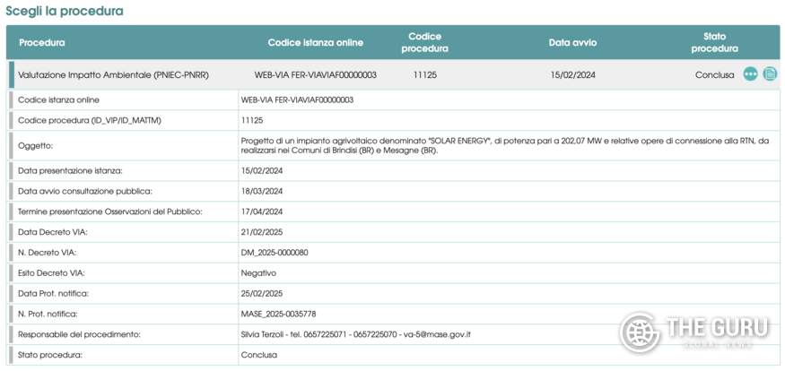The height and width of the screenshot is (371, 785).
Task: Click the Data Decreto VIA date 21/02/2025
Action: [x=262, y=231]
